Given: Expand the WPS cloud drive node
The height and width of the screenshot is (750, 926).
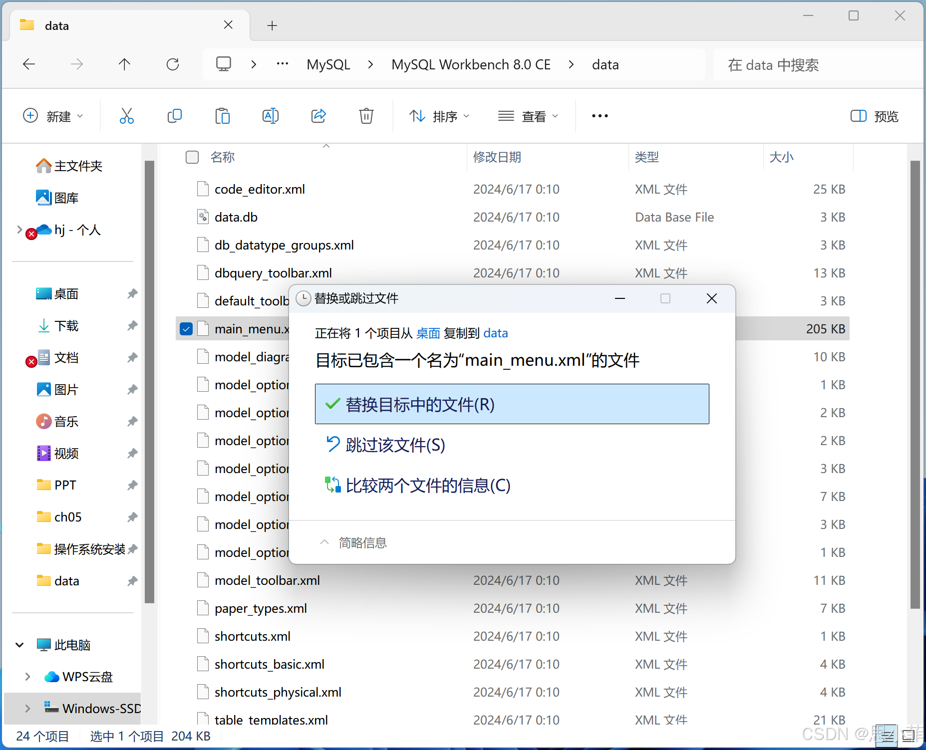Looking at the screenshot, I should pos(27,677).
